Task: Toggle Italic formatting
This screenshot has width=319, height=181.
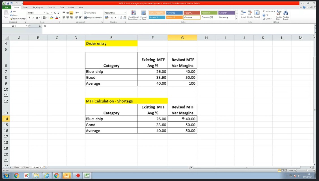Action: (33, 18)
